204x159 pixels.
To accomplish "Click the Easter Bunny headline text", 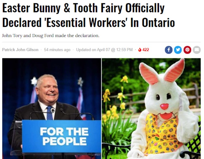I will (89, 15).
